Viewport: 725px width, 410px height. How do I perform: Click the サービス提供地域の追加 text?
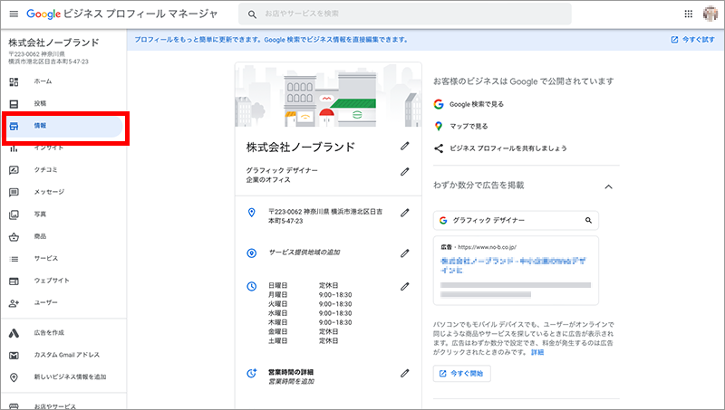tap(304, 253)
